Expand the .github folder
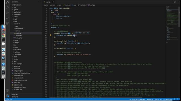 click(16, 10)
